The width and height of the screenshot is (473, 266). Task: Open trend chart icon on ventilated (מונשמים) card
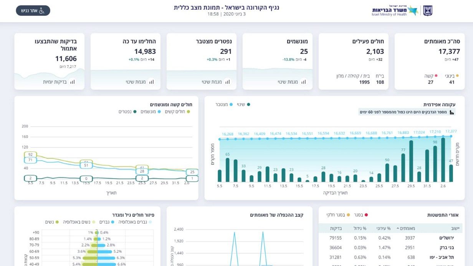pyautogui.click(x=304, y=82)
